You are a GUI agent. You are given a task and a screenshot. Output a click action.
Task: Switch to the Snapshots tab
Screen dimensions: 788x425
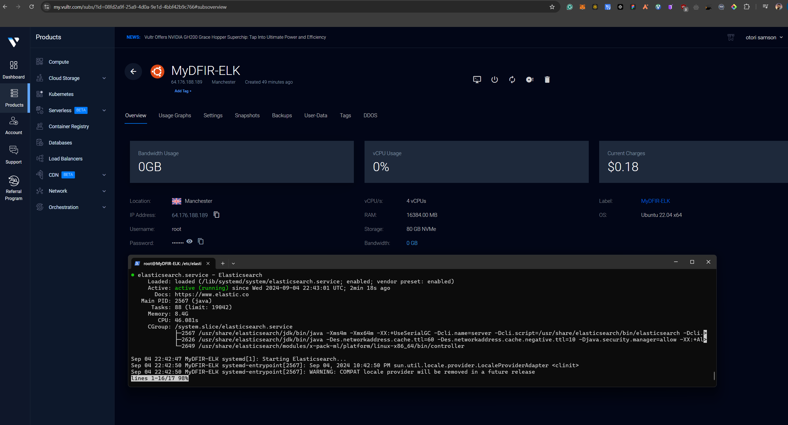tap(247, 116)
